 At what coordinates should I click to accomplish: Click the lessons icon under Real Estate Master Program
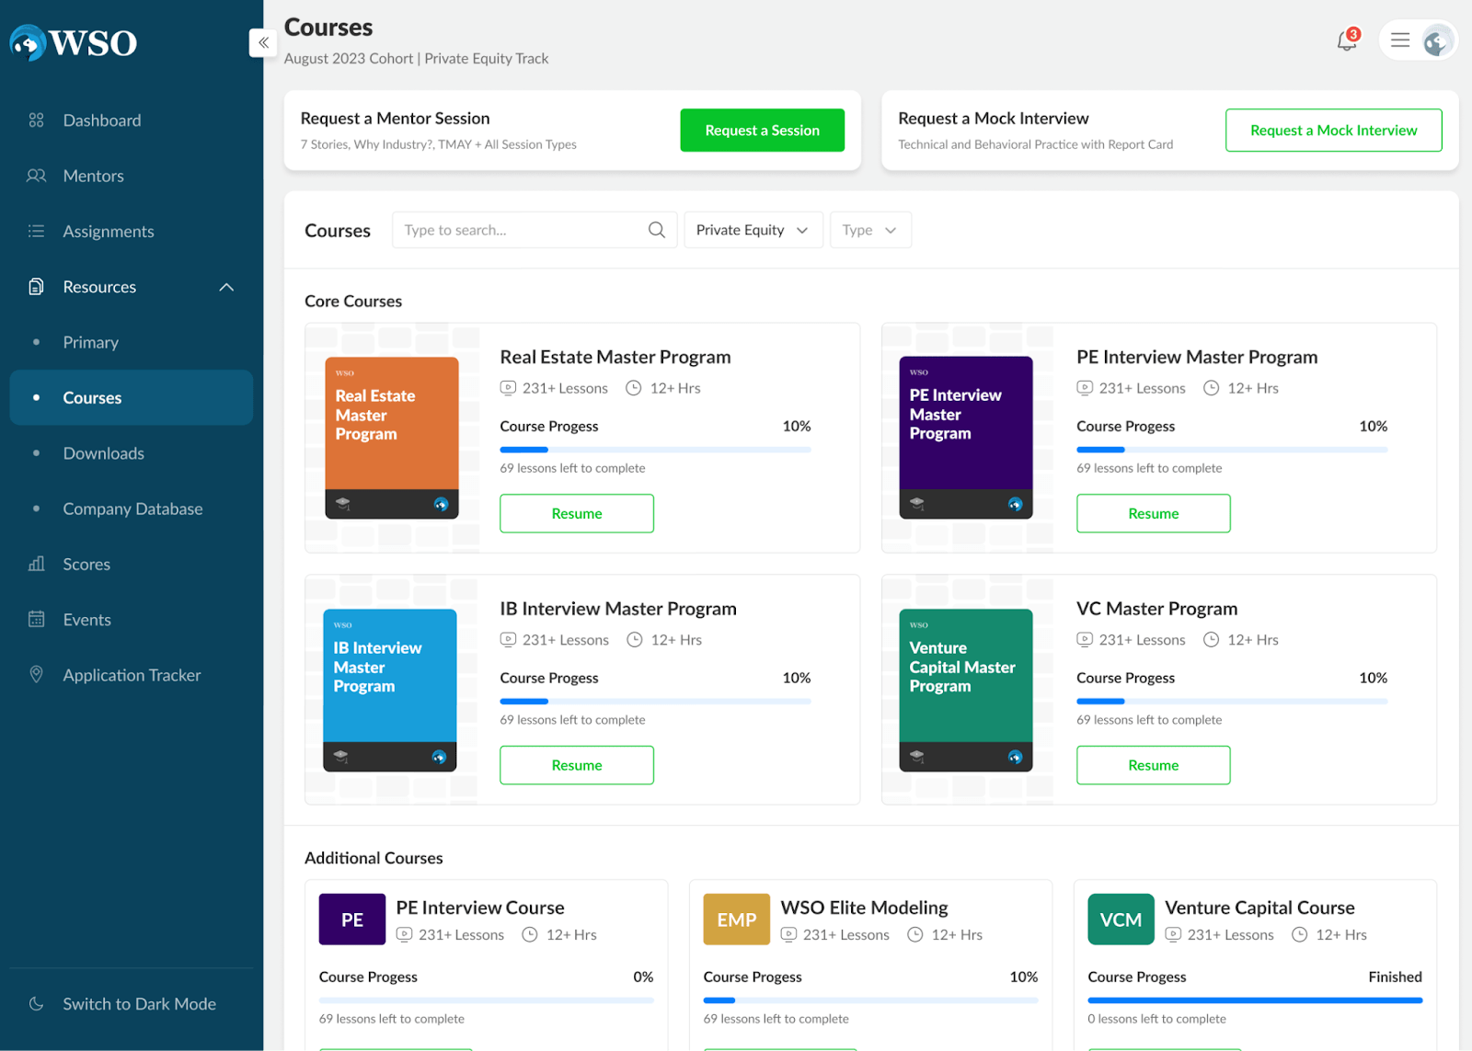click(x=508, y=388)
